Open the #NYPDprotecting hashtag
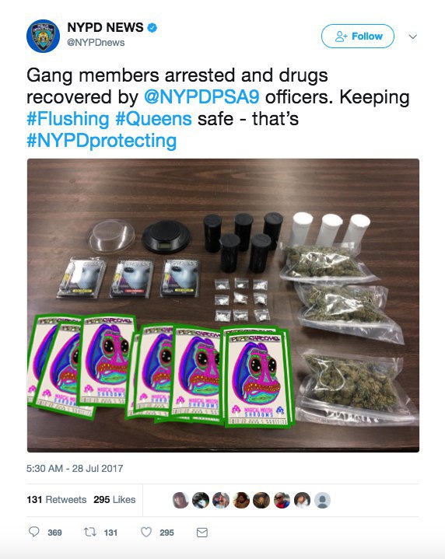 tap(102, 141)
